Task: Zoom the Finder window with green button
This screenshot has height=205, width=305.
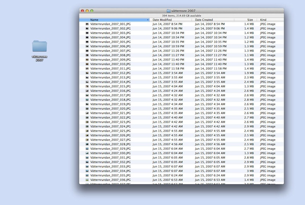Action: [91, 11]
